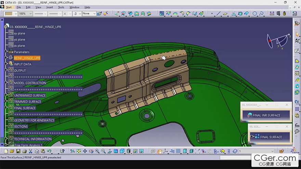Click the Cut scissors icon
The image size is (301, 169).
tap(31, 151)
